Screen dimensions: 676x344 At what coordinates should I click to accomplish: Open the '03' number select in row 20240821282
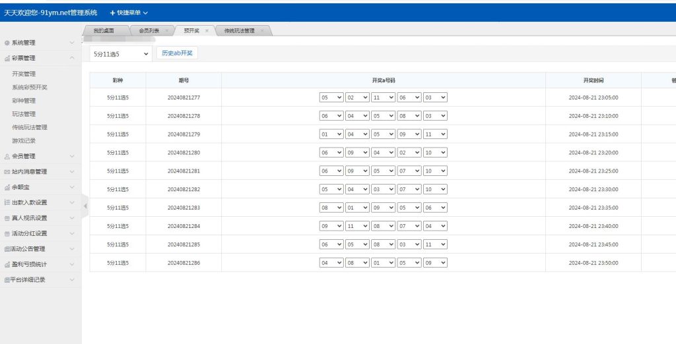pyautogui.click(x=383, y=189)
